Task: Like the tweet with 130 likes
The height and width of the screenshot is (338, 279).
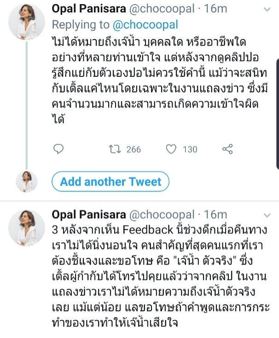Action: point(170,149)
